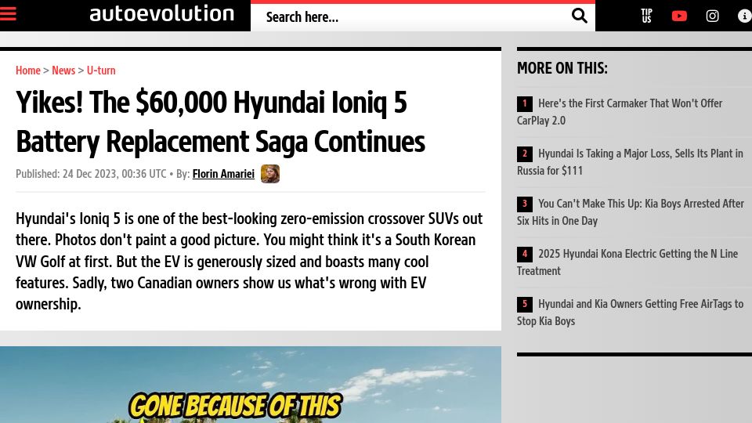Click the author avatar thumbnail
The width and height of the screenshot is (752, 423).
click(270, 174)
